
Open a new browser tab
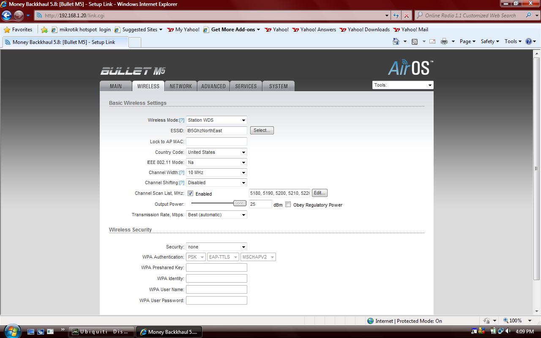134,42
